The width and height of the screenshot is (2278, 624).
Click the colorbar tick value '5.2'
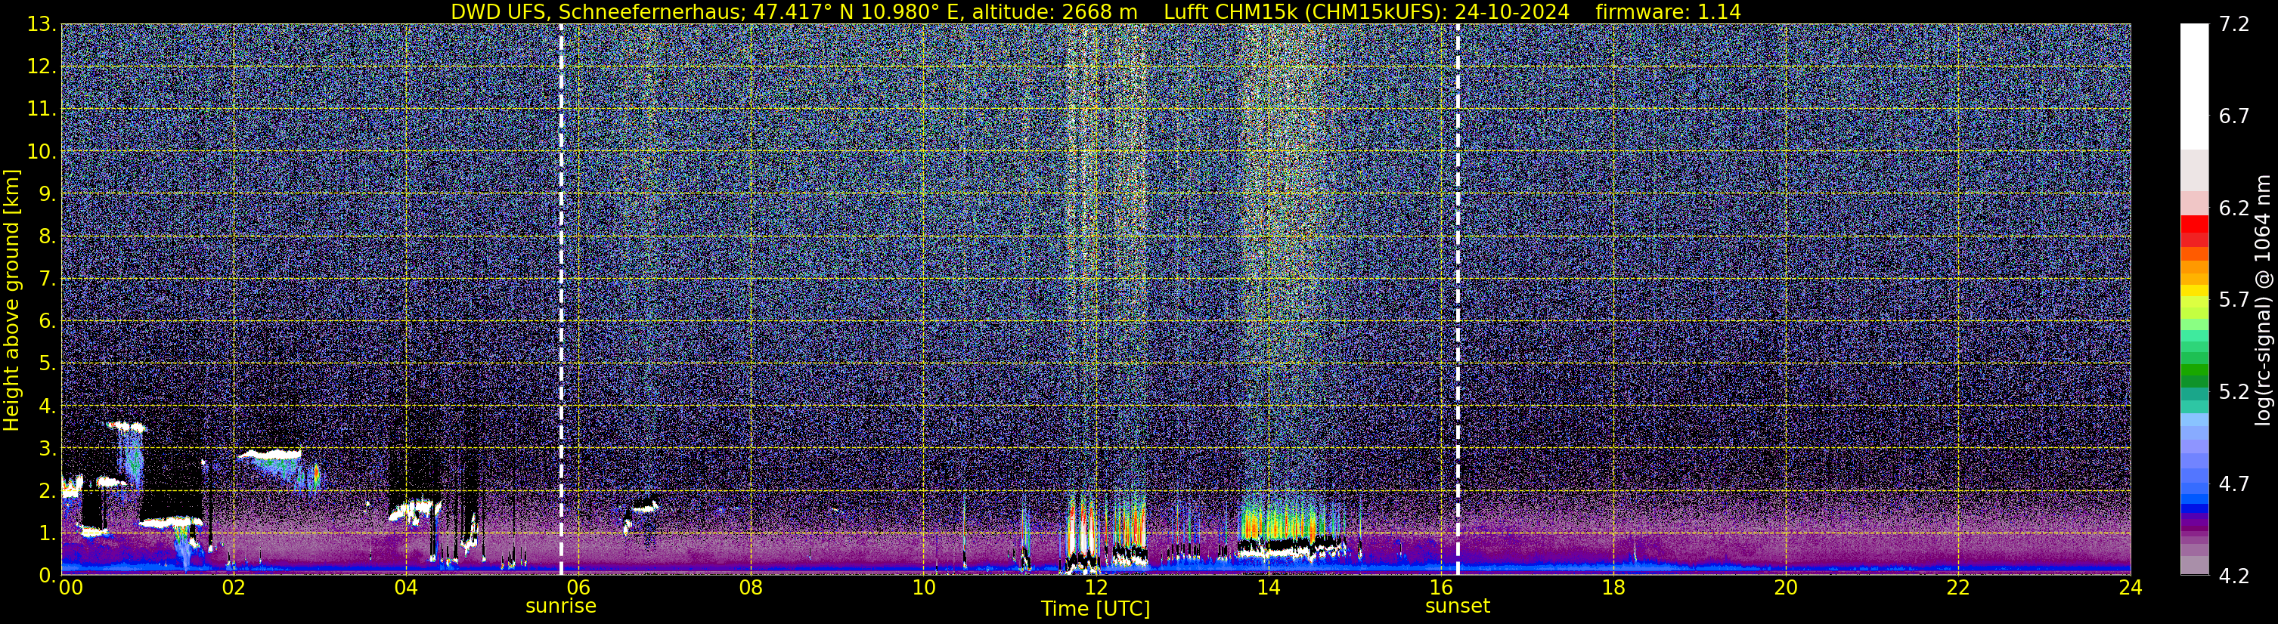click(x=2234, y=391)
